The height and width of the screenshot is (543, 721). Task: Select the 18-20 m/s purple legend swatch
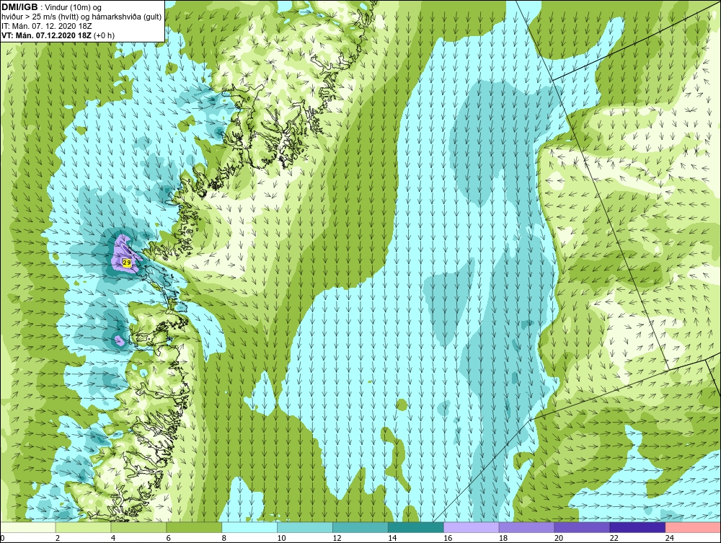[x=526, y=527]
